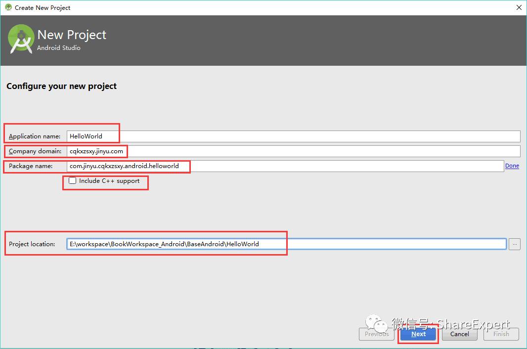Image resolution: width=527 pixels, height=349 pixels.
Task: Open the project location browse button
Action: tap(514, 244)
